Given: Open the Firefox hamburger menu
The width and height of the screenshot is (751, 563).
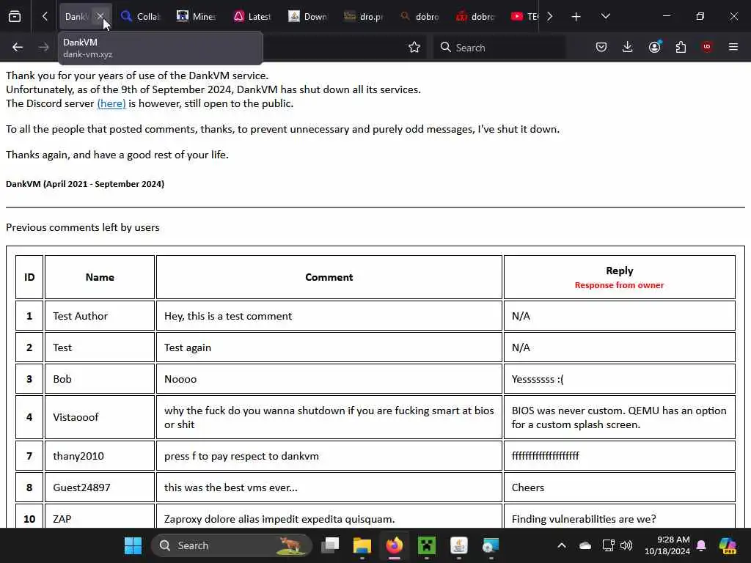Looking at the screenshot, I should 733,47.
